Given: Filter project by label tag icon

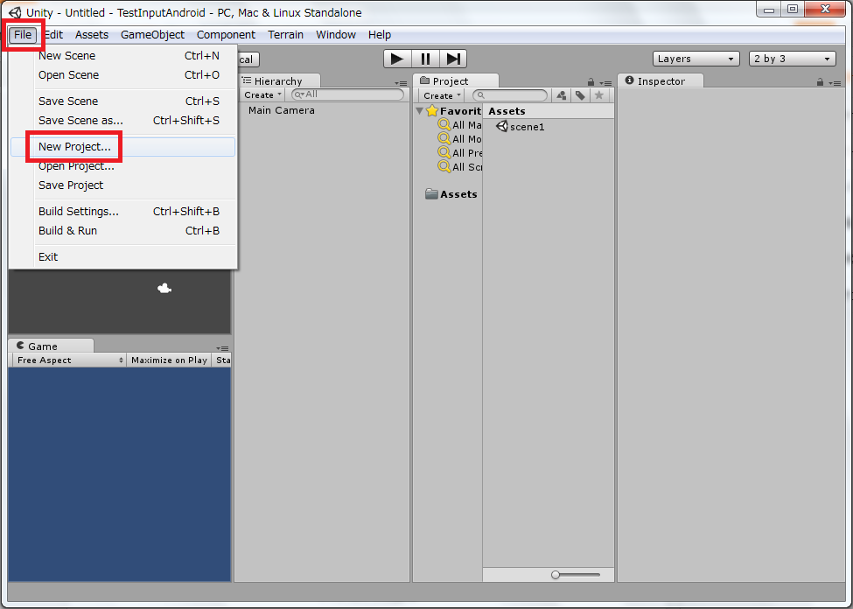Looking at the screenshot, I should [580, 95].
